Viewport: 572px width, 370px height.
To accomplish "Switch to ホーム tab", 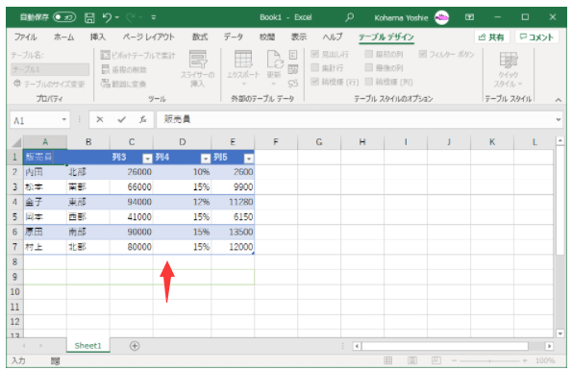I will click(63, 37).
